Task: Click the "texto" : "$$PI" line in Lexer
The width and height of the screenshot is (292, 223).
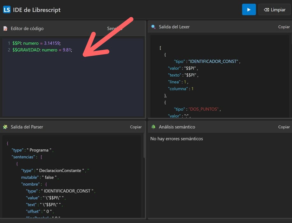Action: (183, 75)
